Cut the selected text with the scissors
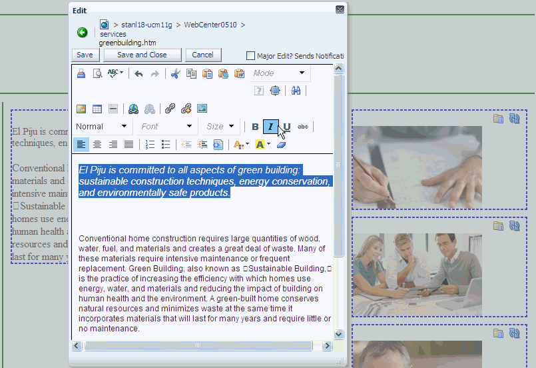The image size is (536, 368). (175, 73)
